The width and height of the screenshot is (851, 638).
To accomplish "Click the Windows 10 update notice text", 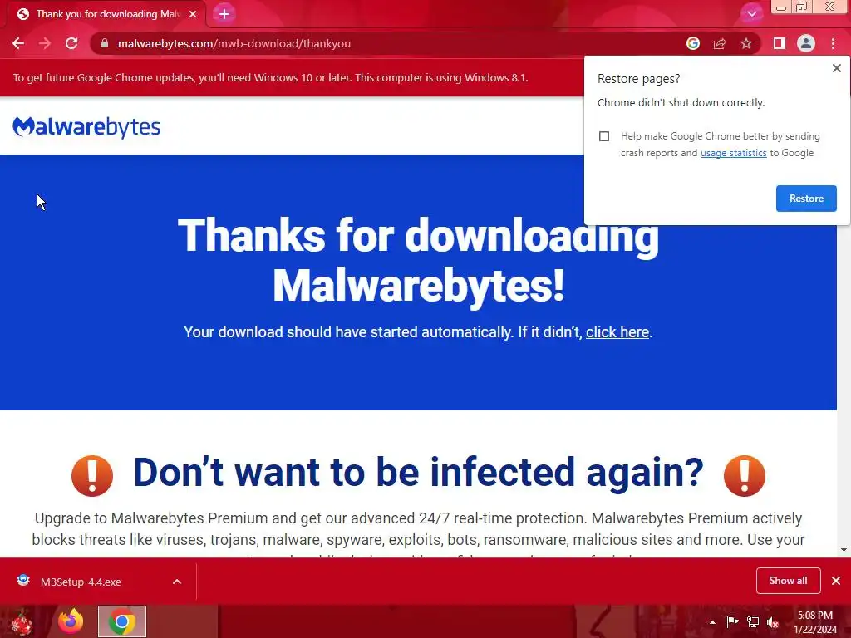I will click(x=270, y=77).
